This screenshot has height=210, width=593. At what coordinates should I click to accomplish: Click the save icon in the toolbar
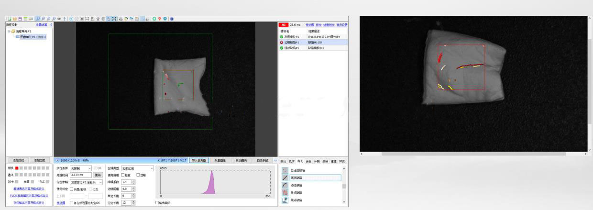20,19
